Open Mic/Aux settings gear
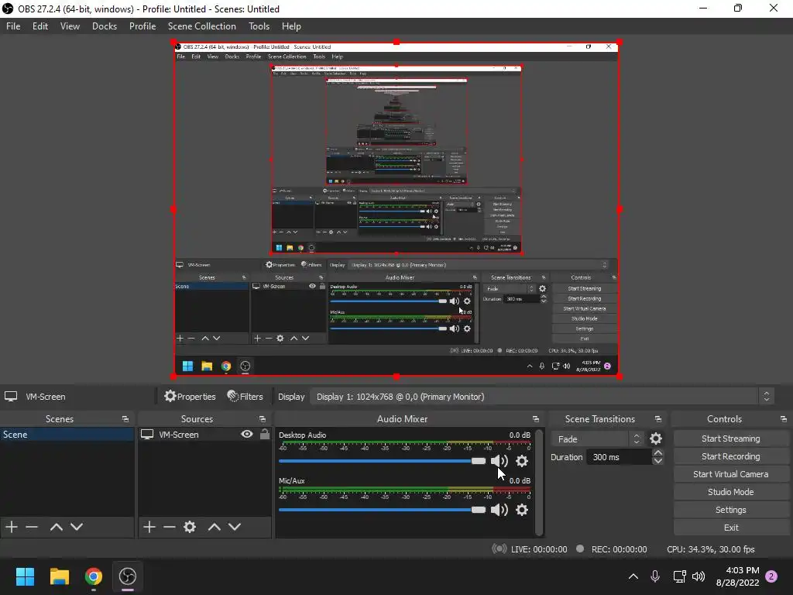Screen dimensions: 793x595 522,510
